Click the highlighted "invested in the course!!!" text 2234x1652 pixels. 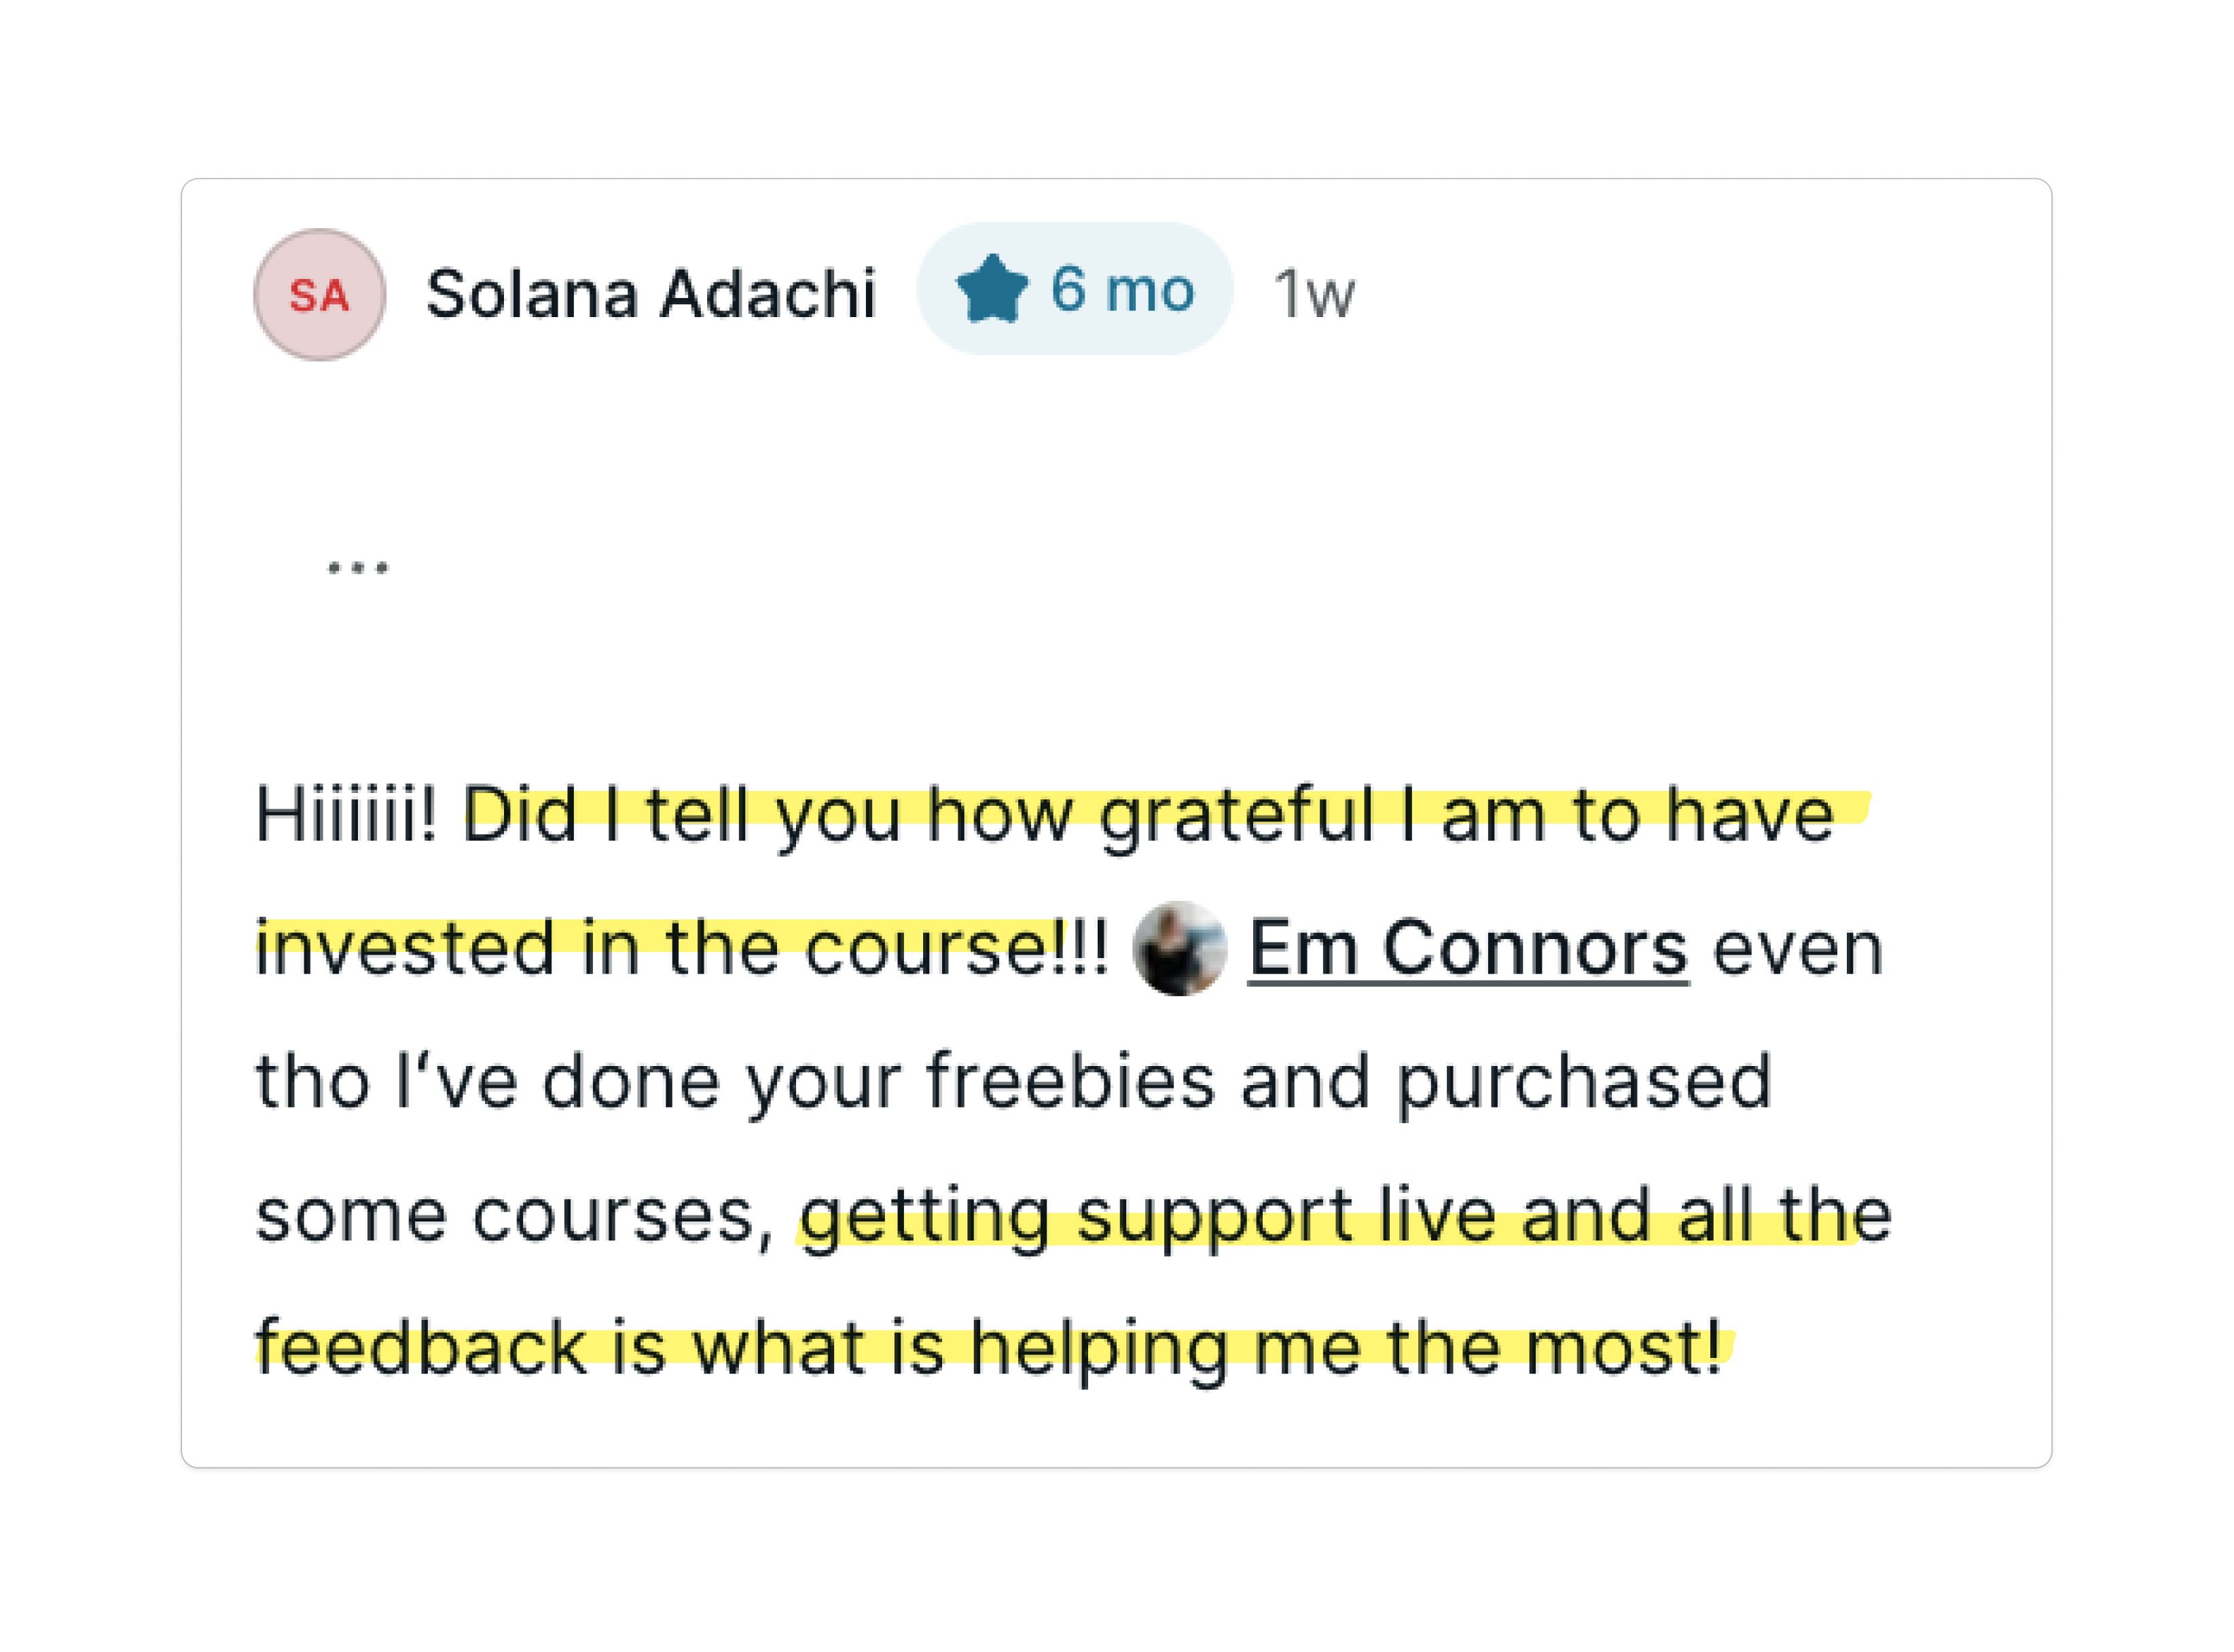(x=681, y=948)
